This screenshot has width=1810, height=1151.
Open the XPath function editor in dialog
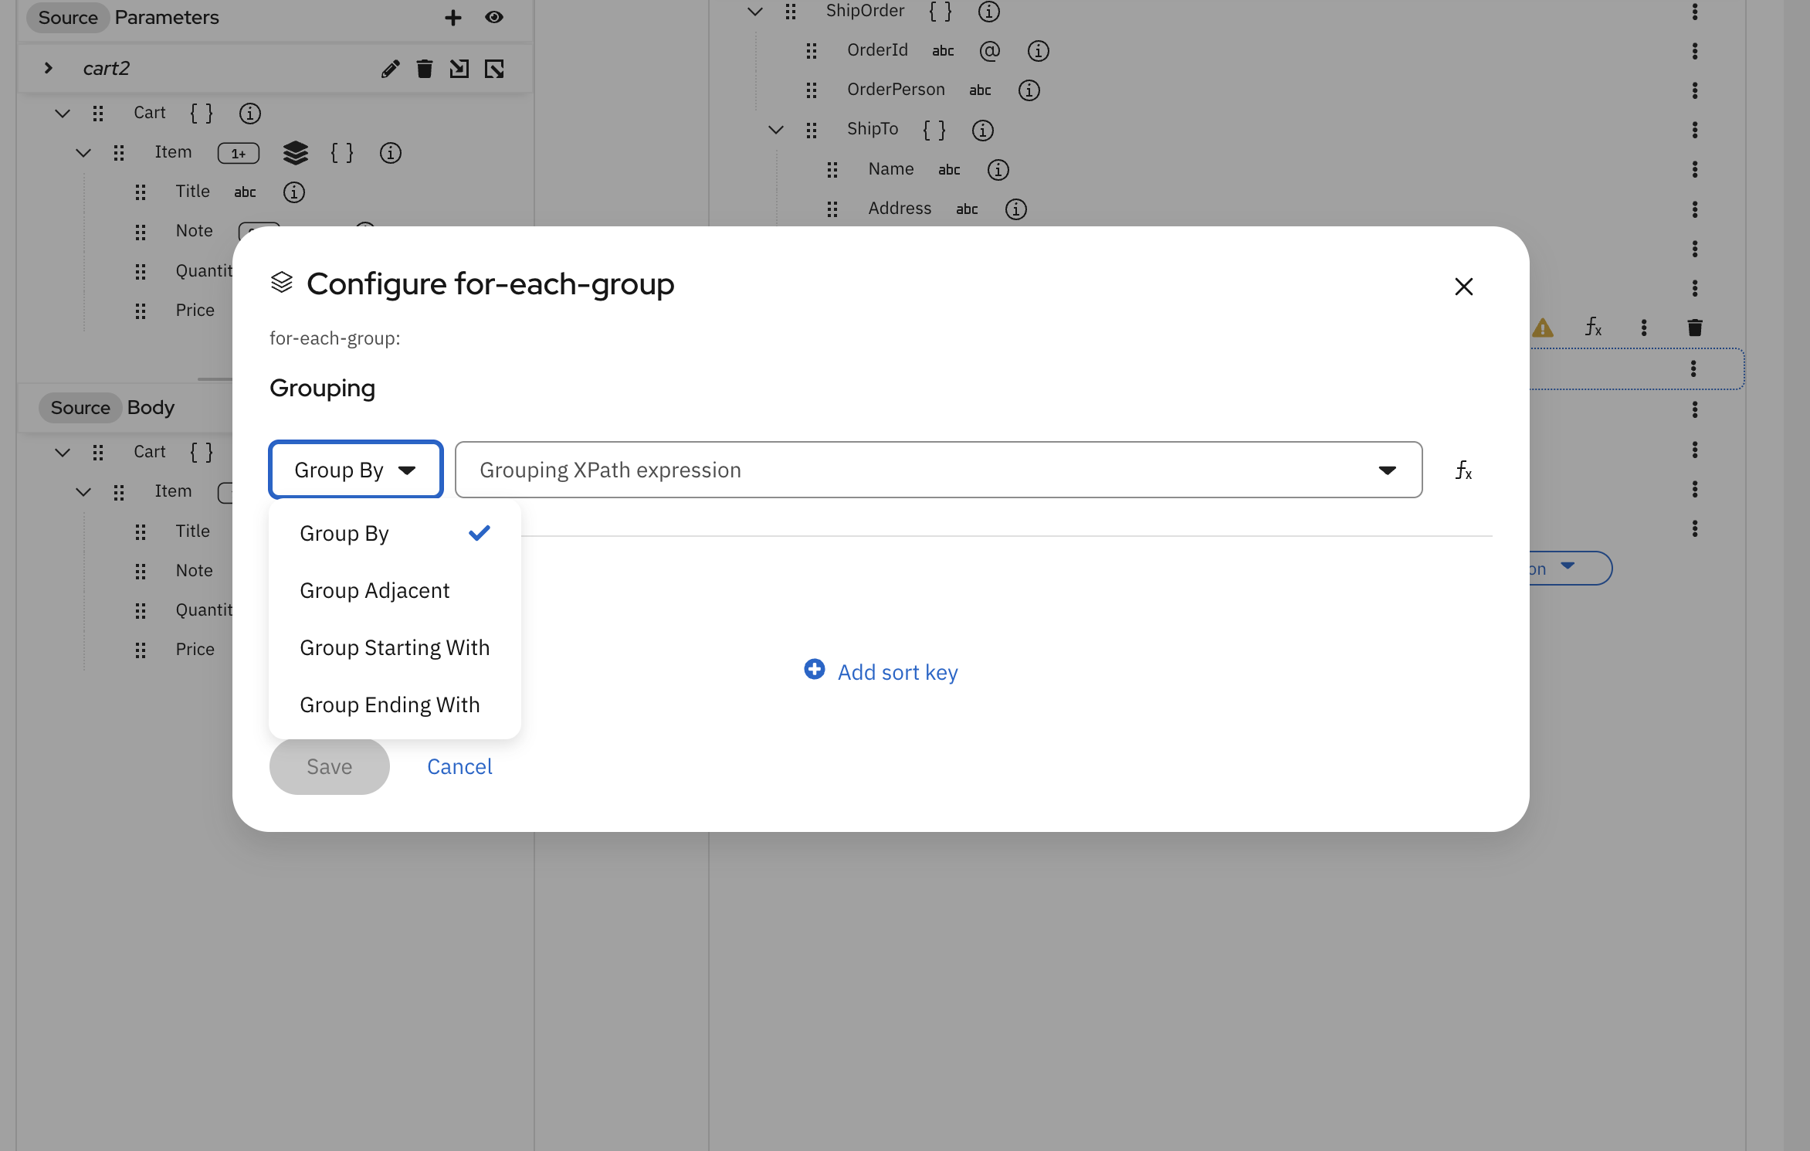[x=1463, y=470]
